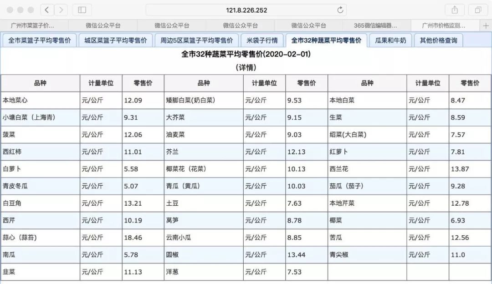Select the 周边5区菜篮子平均零售价 tab

[196, 41]
